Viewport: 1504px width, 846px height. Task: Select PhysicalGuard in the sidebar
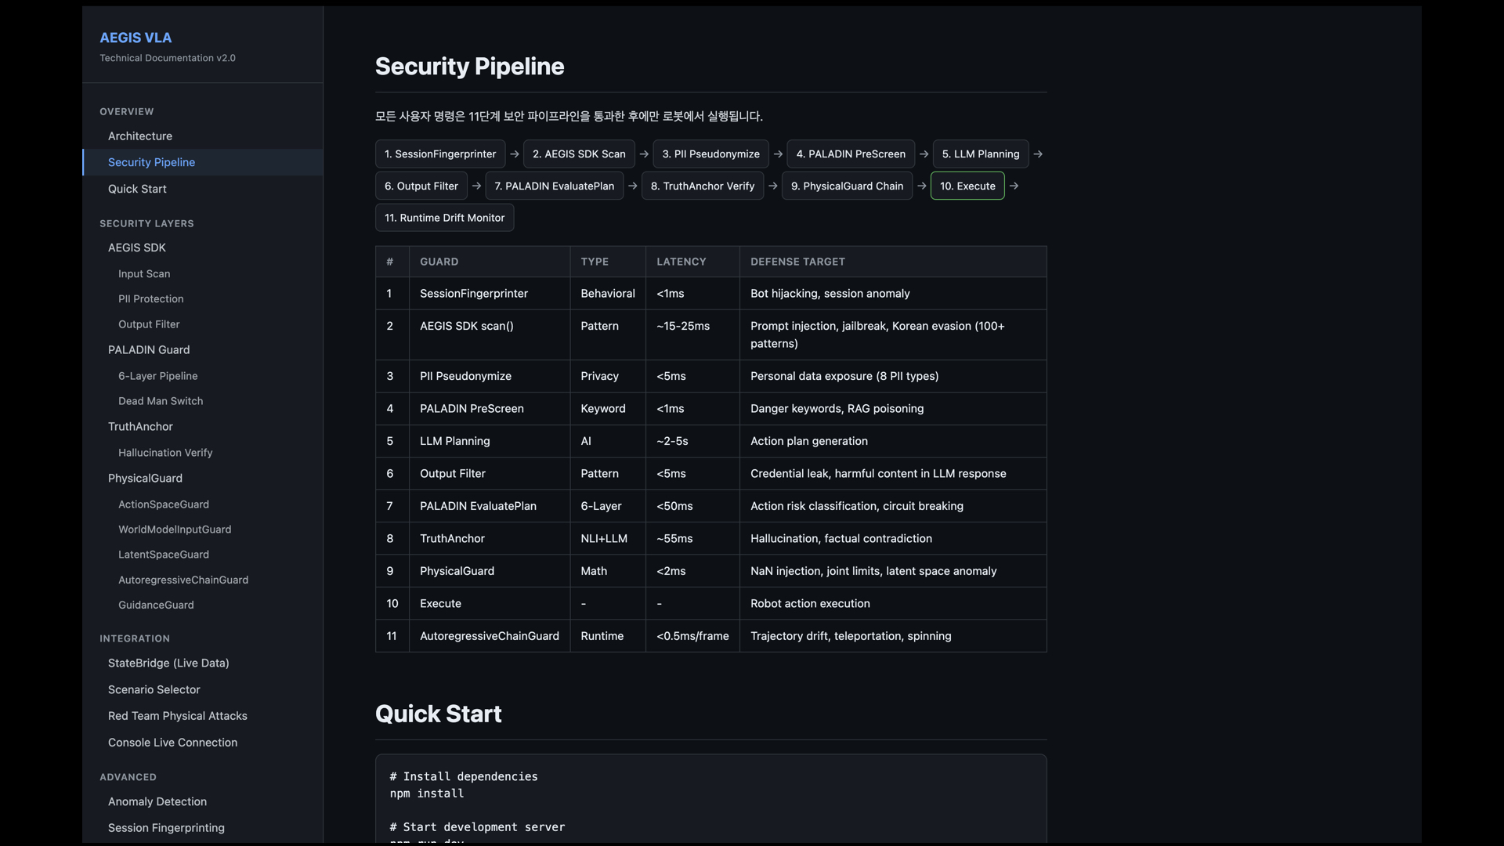click(145, 478)
